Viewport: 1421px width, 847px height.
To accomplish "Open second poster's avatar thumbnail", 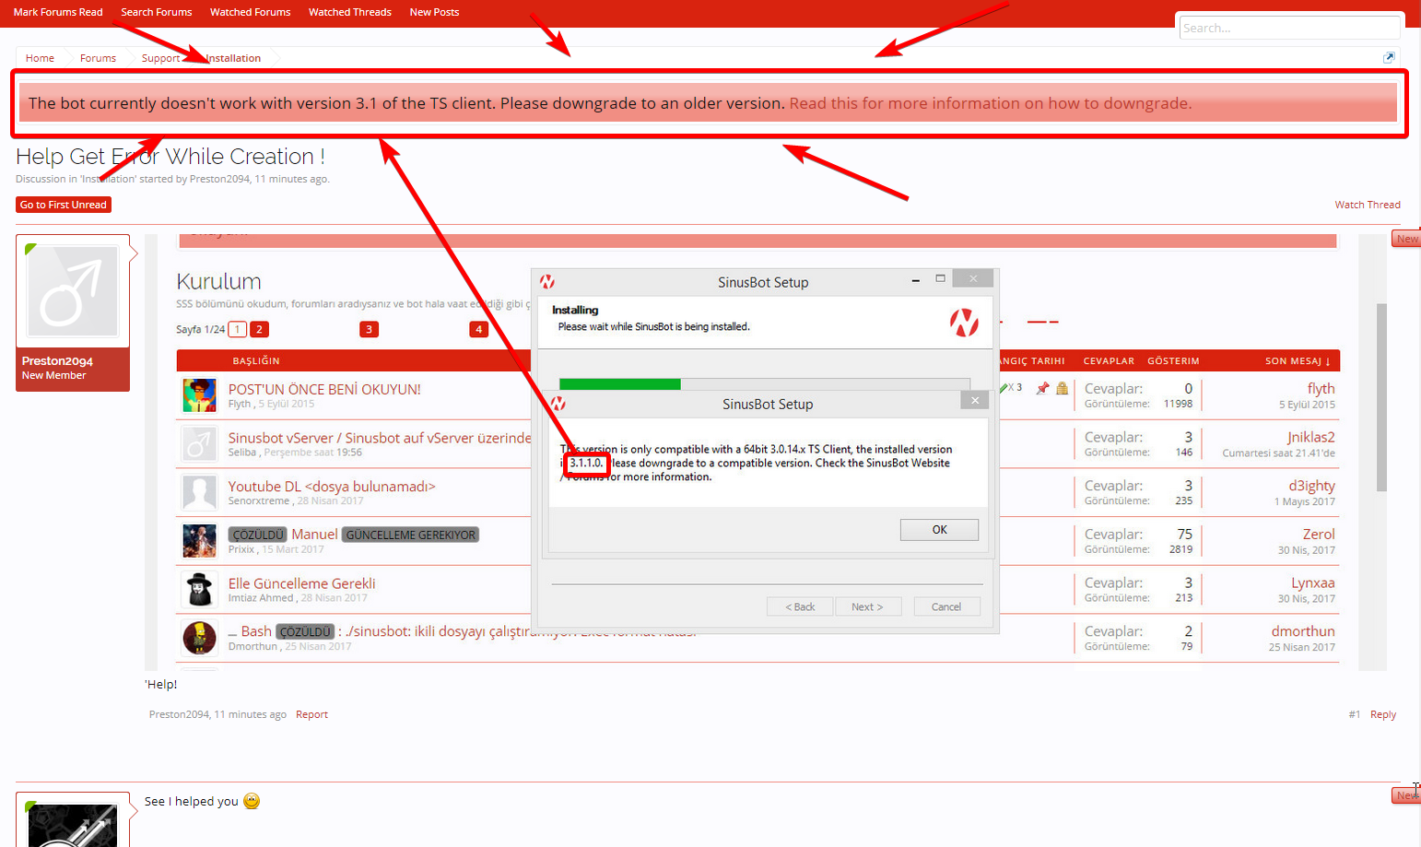I will click(73, 825).
